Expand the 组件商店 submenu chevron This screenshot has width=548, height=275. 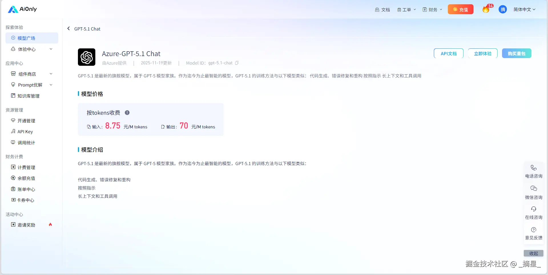pos(51,74)
